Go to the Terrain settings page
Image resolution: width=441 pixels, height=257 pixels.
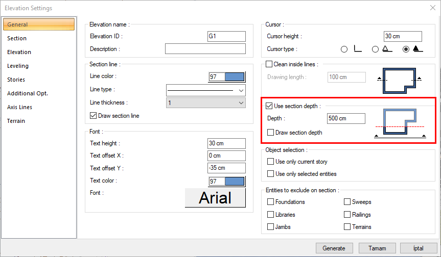(16, 121)
